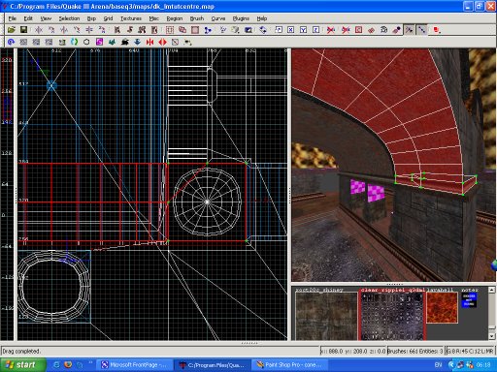Click the red patch weld icon
The height and width of the screenshot is (372, 497).
click(x=371, y=30)
